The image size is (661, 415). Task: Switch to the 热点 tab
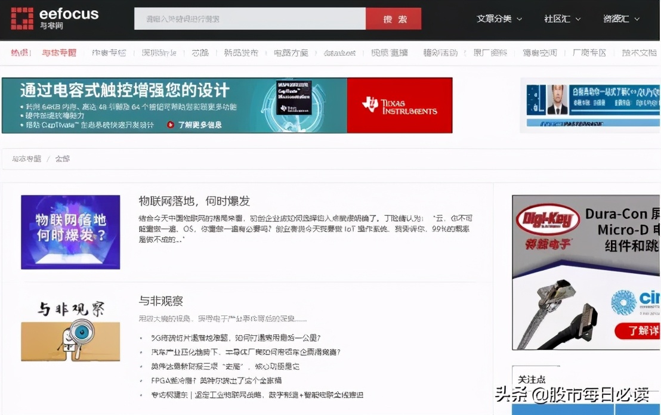click(x=18, y=52)
